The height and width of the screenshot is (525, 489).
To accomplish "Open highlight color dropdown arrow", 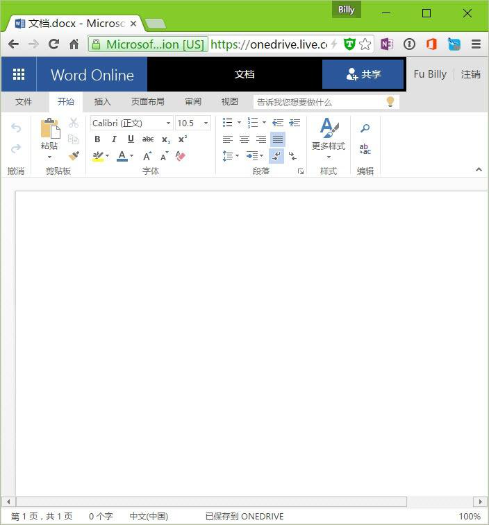I will 108,155.
